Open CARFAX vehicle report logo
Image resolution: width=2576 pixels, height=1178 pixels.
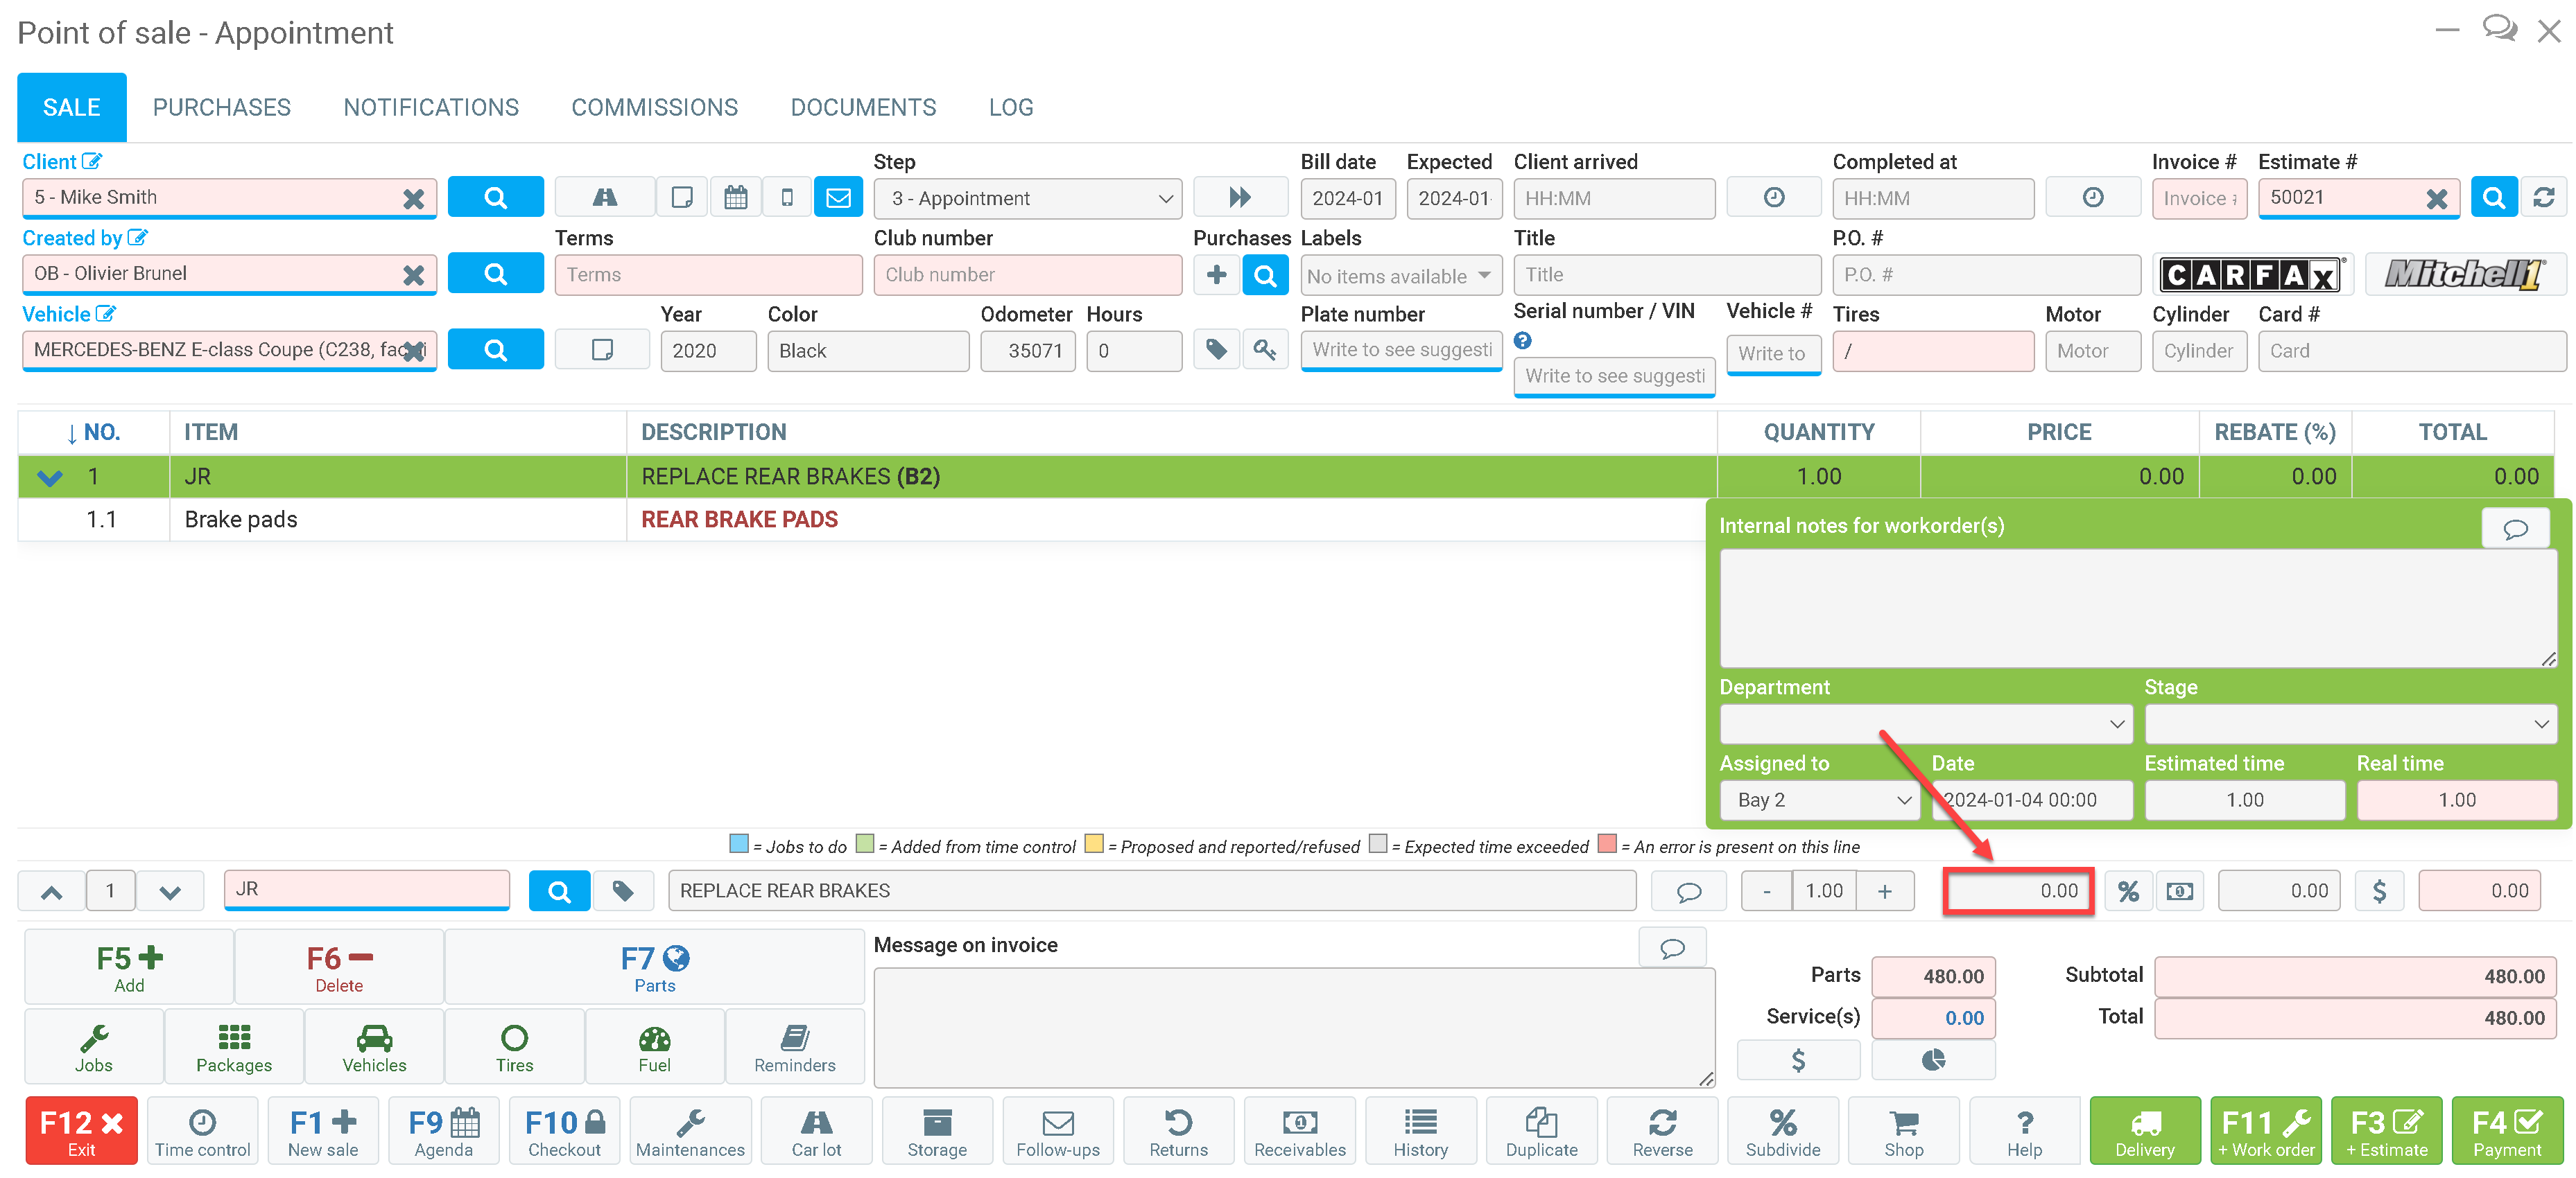coord(2250,274)
